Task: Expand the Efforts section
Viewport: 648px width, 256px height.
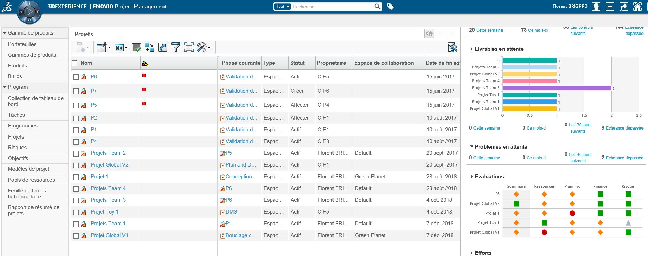Action: 472,253
